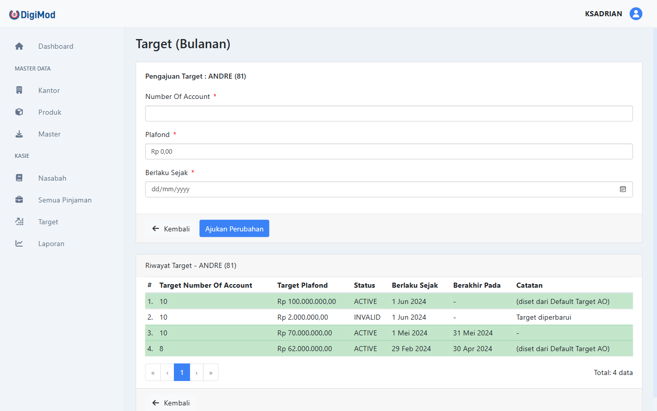The image size is (657, 411).
Task: Open the Berlaku Sejak calendar picker
Action: (623, 189)
